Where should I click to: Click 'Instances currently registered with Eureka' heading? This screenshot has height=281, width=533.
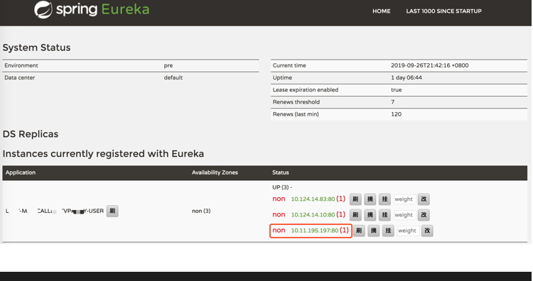coord(103,154)
